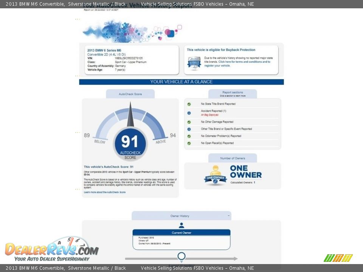Click the Country of Assembly value 'Germany'
This screenshot has width=363, height=272.
120,66
